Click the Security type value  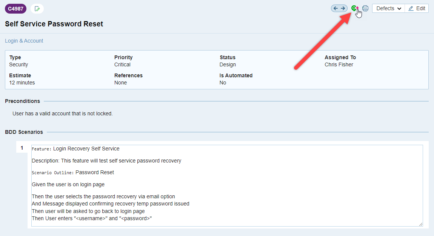click(x=18, y=64)
